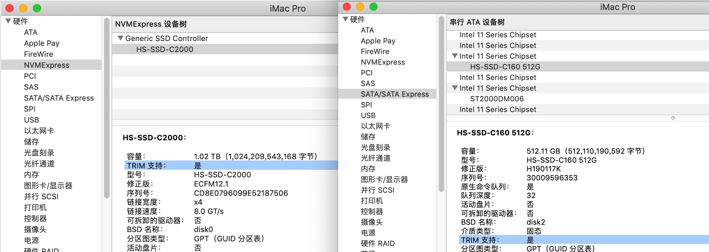This screenshot has height=252, width=709.
Task: Collapse 硬件 section in left window sidebar
Action: pos(8,21)
